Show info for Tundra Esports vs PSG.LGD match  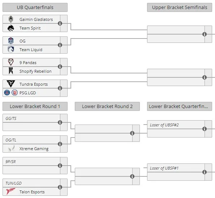(60, 88)
